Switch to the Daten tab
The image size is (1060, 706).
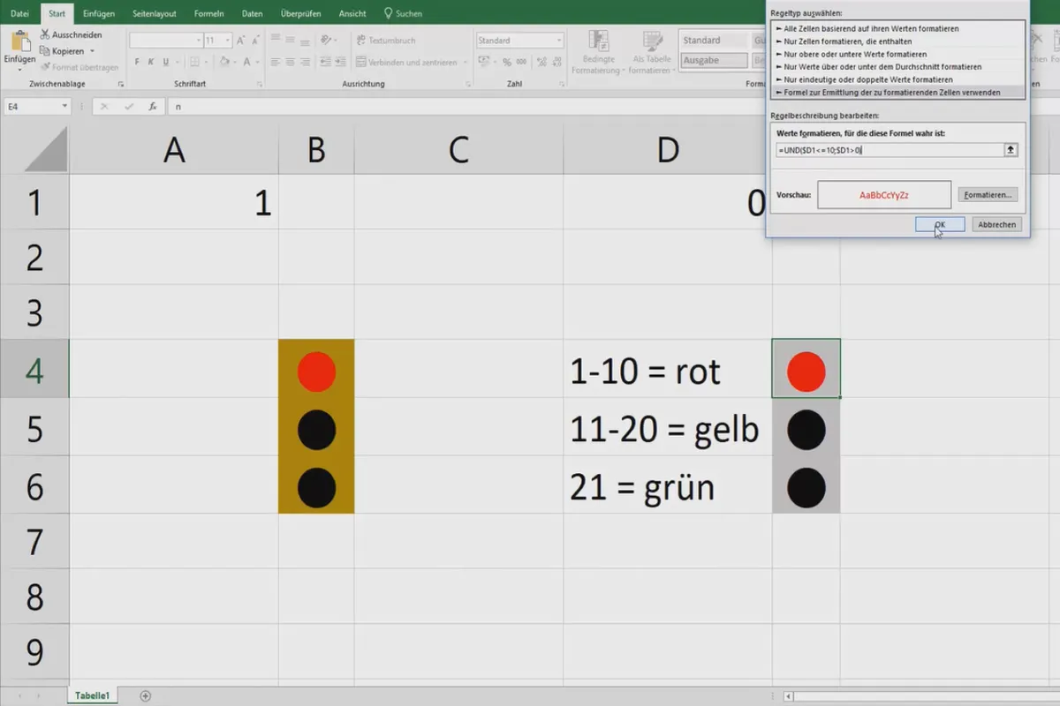coord(252,14)
